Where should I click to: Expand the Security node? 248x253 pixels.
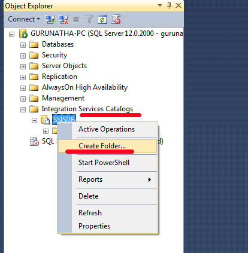(x=23, y=56)
